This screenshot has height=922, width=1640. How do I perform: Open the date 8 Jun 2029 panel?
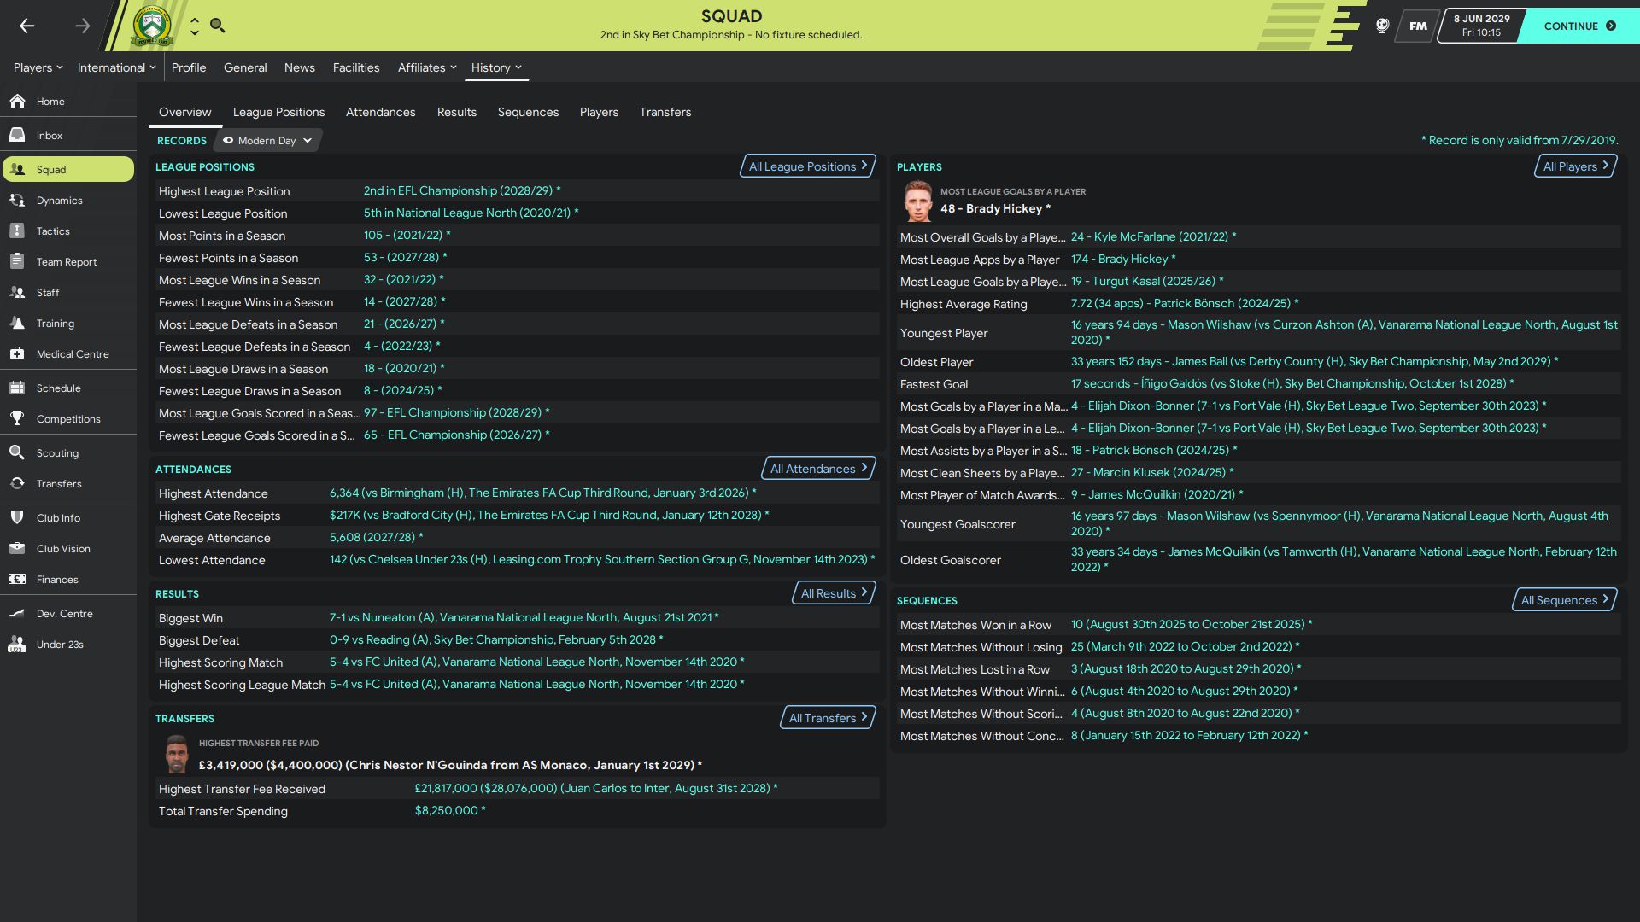pos(1481,26)
